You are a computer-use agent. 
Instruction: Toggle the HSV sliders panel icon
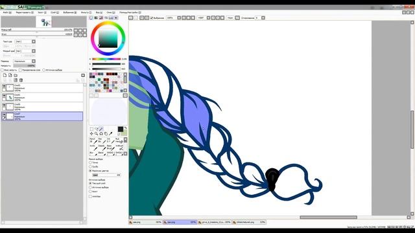click(101, 17)
